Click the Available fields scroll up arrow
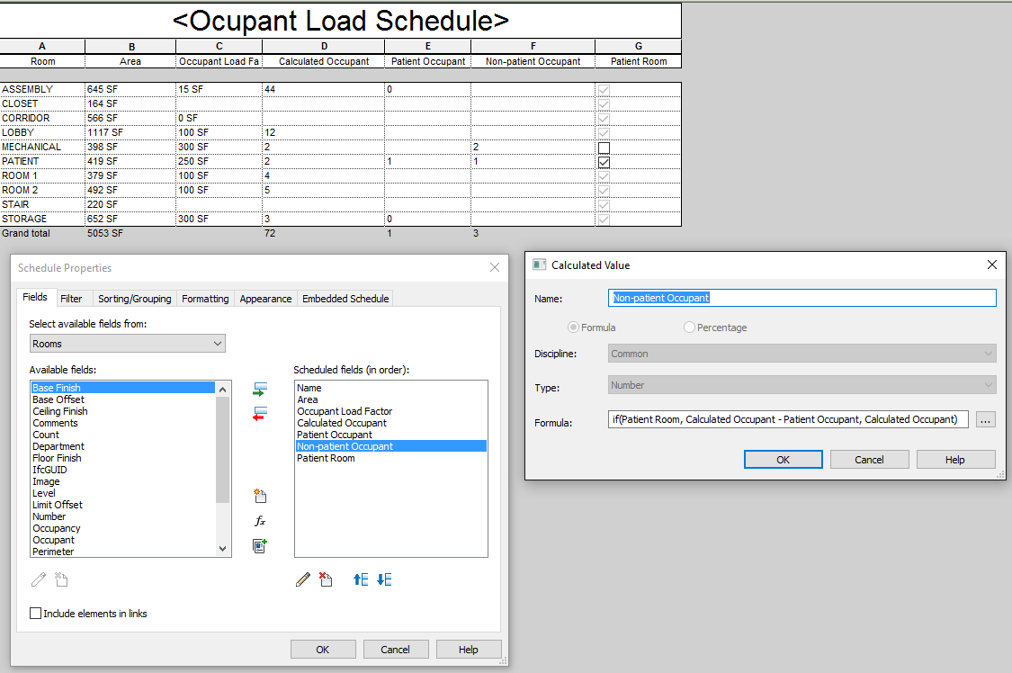Screen dimensions: 1012x673 [x=223, y=389]
